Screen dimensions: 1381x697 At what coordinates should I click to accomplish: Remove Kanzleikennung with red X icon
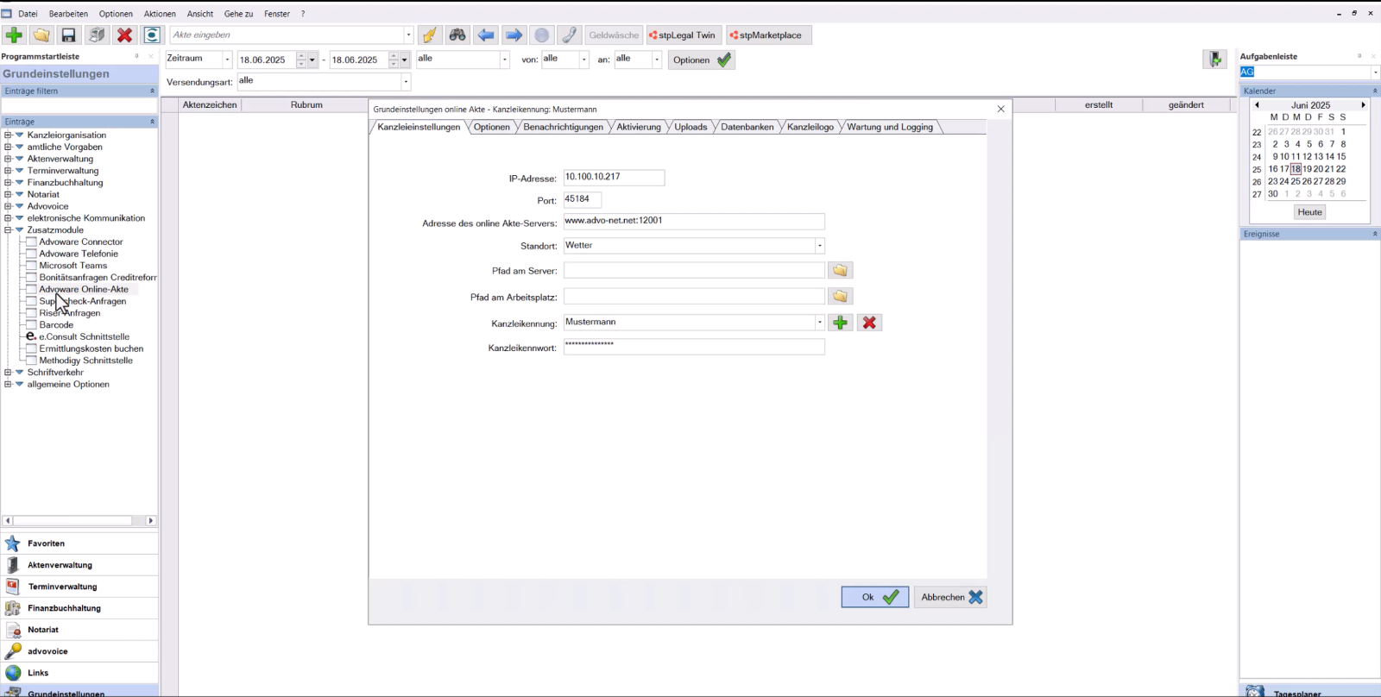point(869,323)
